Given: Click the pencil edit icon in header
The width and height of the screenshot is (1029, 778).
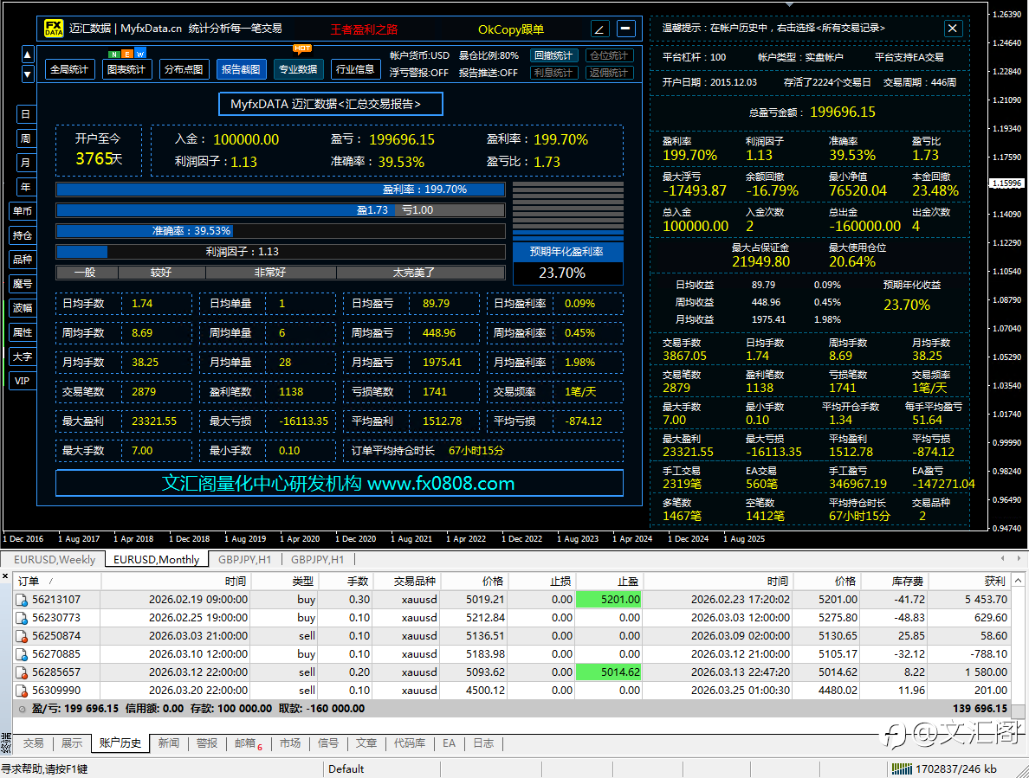Looking at the screenshot, I should tap(599, 29).
